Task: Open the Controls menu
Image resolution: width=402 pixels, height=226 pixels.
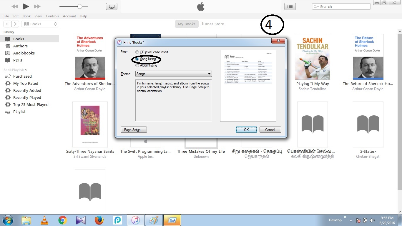Action: pyautogui.click(x=52, y=16)
